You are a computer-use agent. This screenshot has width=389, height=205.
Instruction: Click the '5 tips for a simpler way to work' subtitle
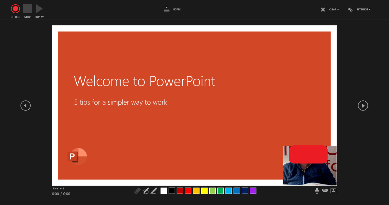[121, 102]
